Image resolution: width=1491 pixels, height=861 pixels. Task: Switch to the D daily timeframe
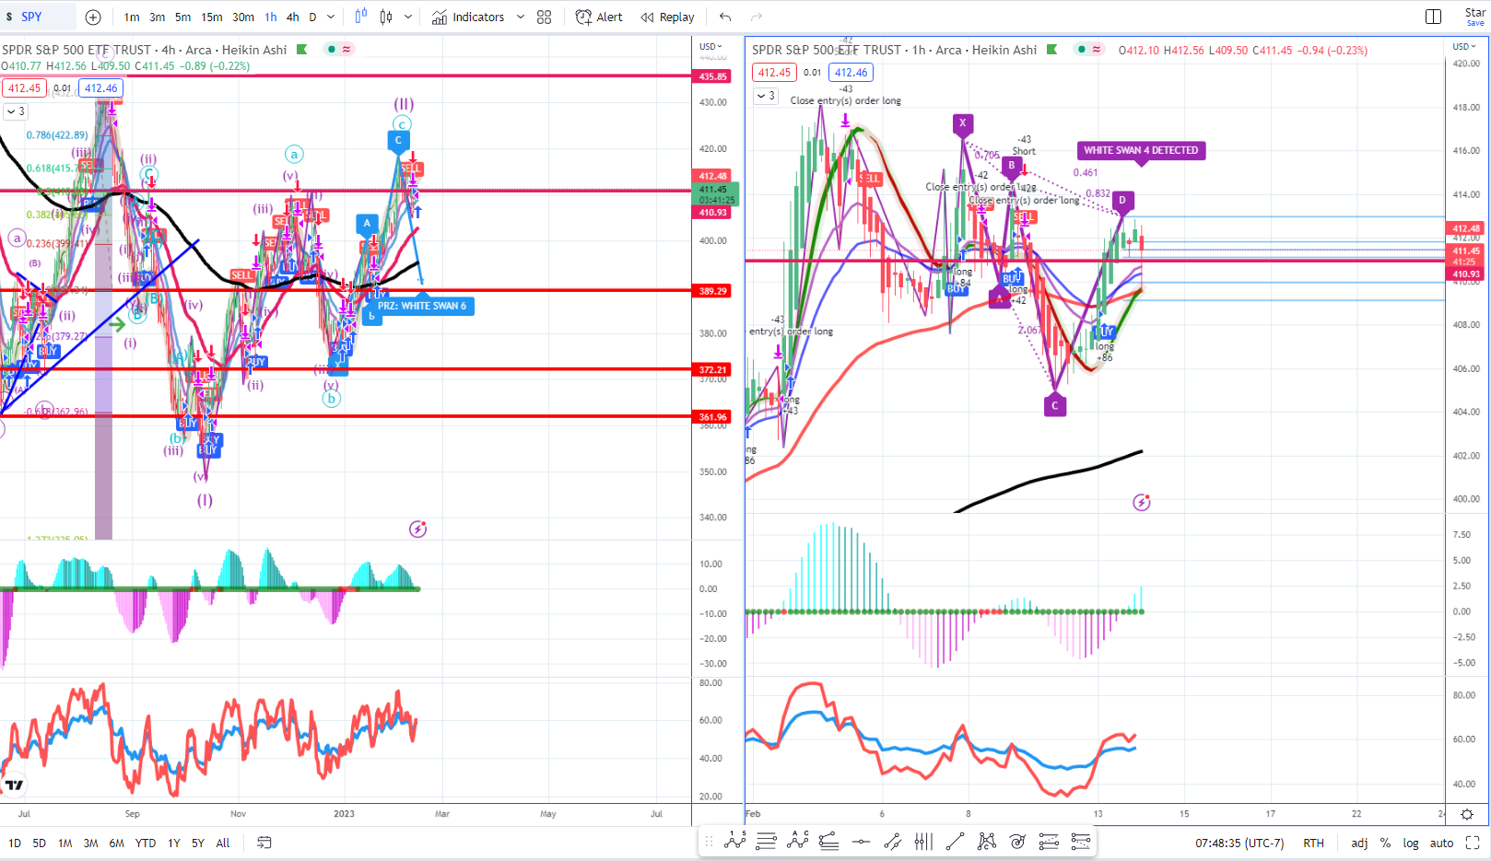click(312, 17)
